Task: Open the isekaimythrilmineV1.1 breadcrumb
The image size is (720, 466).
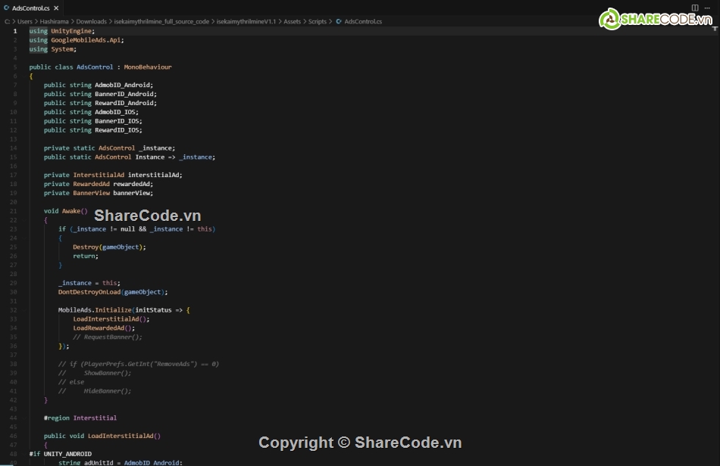Action: pos(246,21)
